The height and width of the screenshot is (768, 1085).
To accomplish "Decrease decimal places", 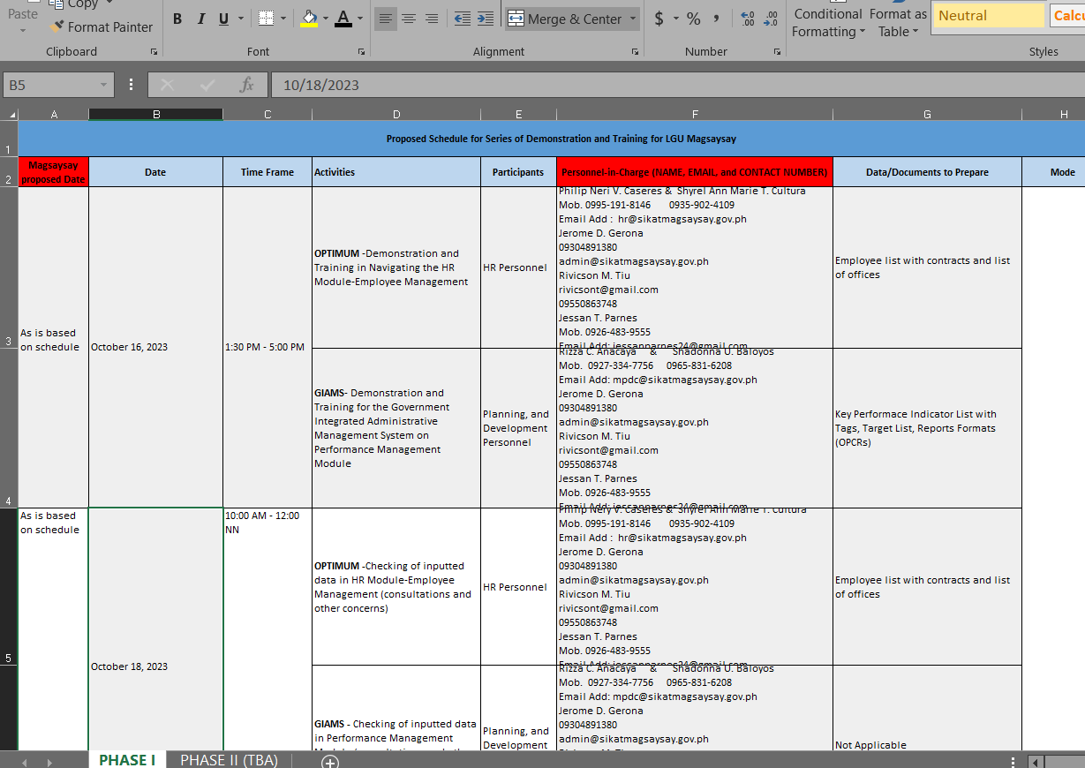I will [771, 19].
